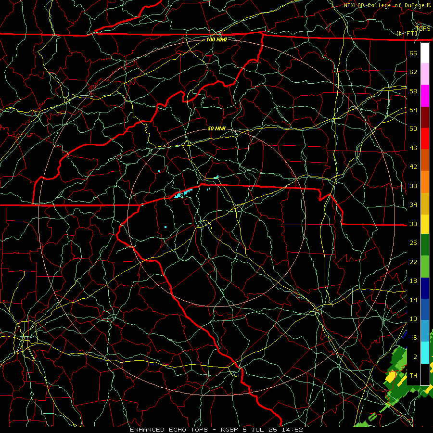Viewport: 433px width, 433px height.
Task: Click the 42 value on legend
Action: tap(413, 167)
